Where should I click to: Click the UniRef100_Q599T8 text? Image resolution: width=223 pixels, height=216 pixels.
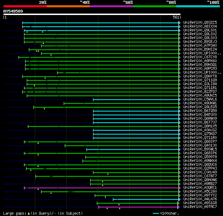[x=200, y=157]
